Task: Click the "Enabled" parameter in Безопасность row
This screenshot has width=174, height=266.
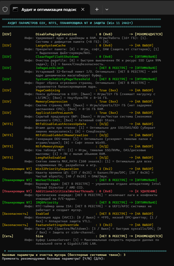Action: coord(42,214)
